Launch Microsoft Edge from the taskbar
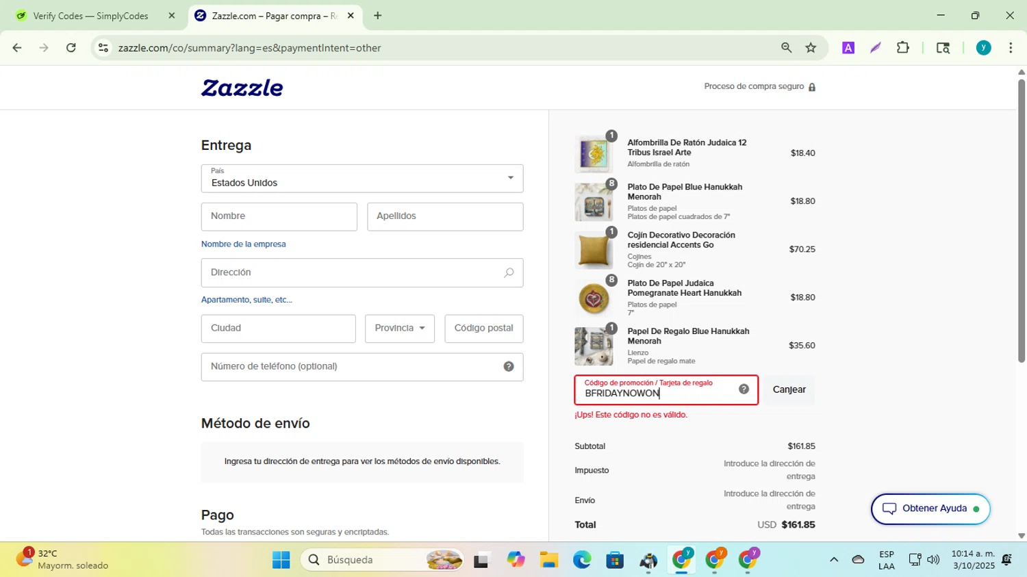Screen dimensions: 1027x577 click(x=582, y=560)
